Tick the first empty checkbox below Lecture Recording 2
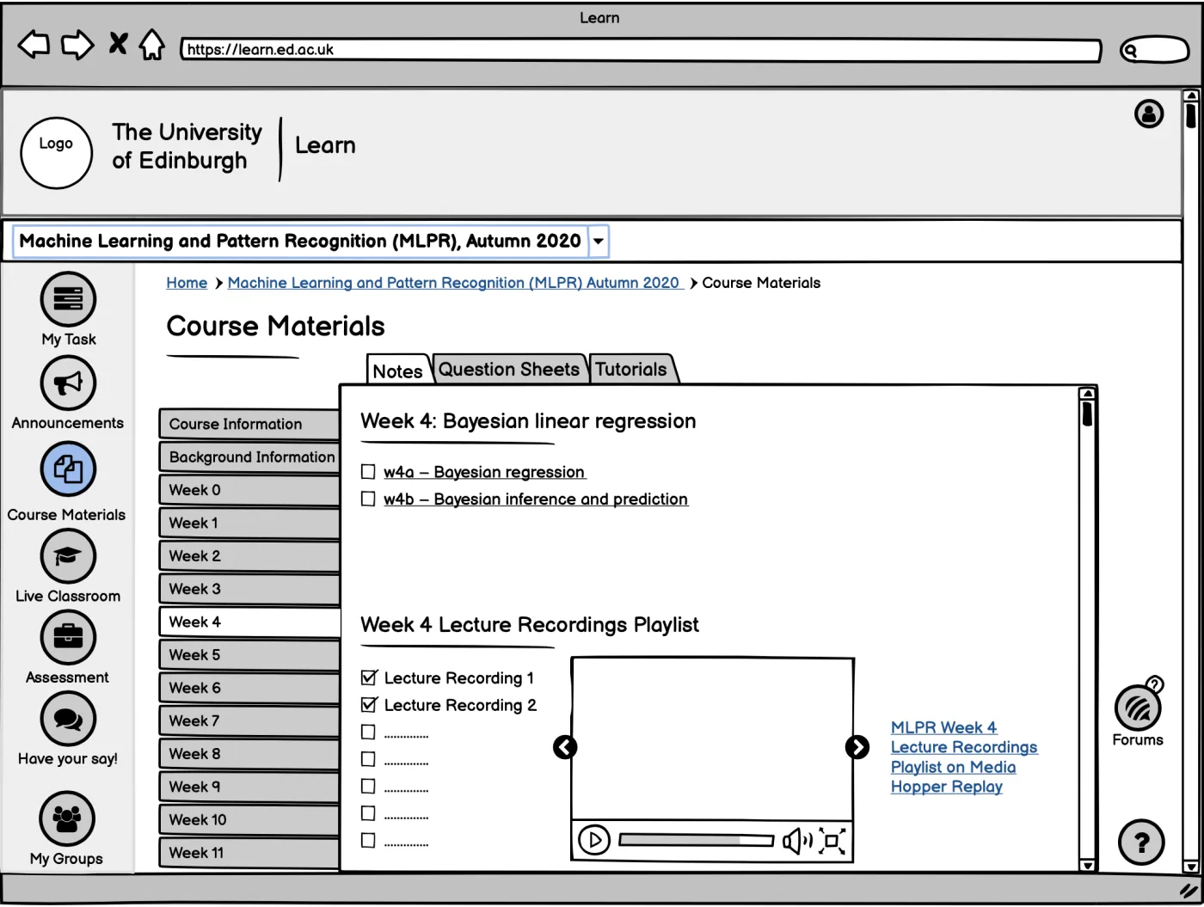Screen dimensions: 1204x907 coord(368,732)
